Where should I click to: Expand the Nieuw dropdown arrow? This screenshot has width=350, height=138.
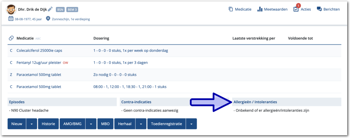(31, 124)
